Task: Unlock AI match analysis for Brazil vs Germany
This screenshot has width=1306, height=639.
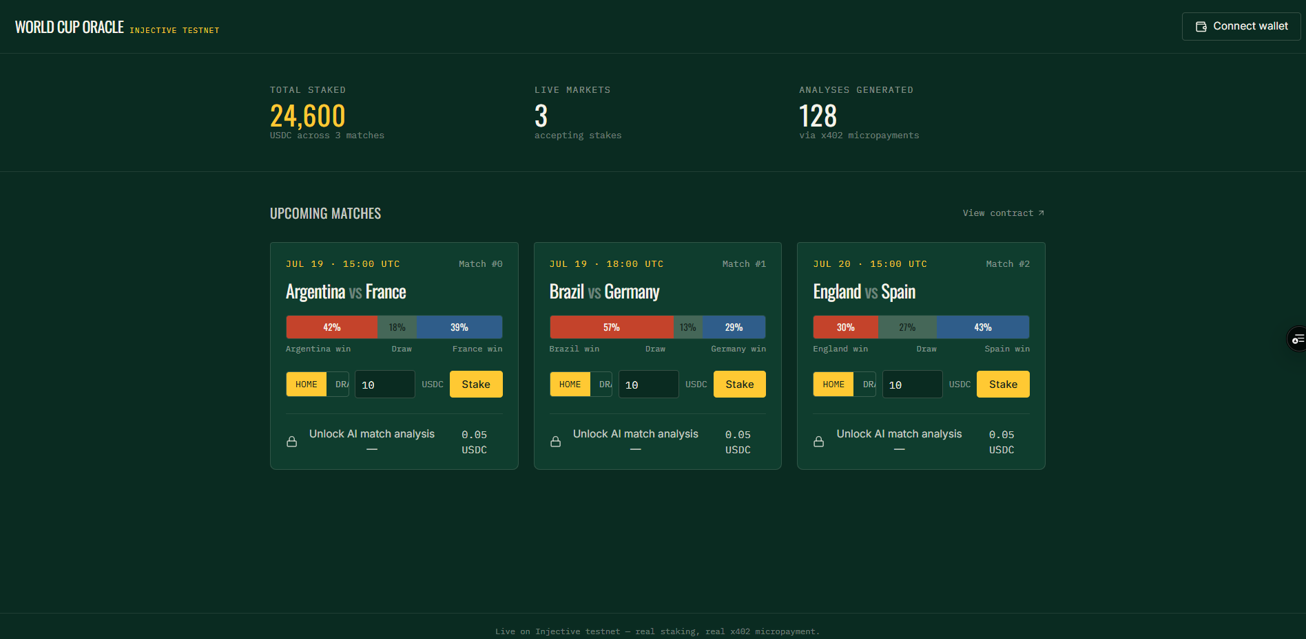Action: coord(657,442)
